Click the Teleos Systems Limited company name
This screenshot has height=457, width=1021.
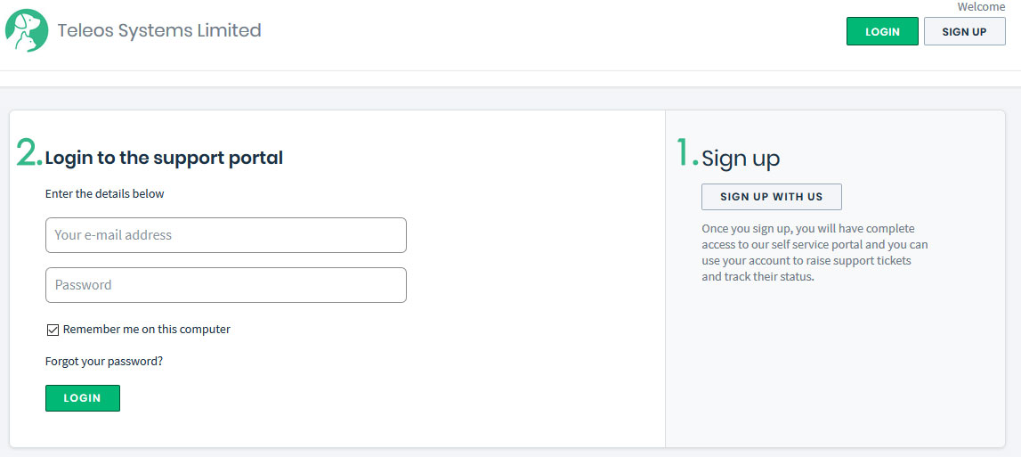click(159, 30)
